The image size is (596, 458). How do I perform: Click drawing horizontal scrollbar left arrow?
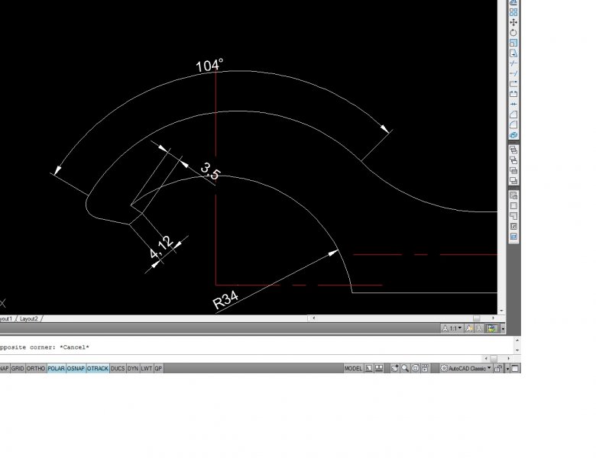313,318
